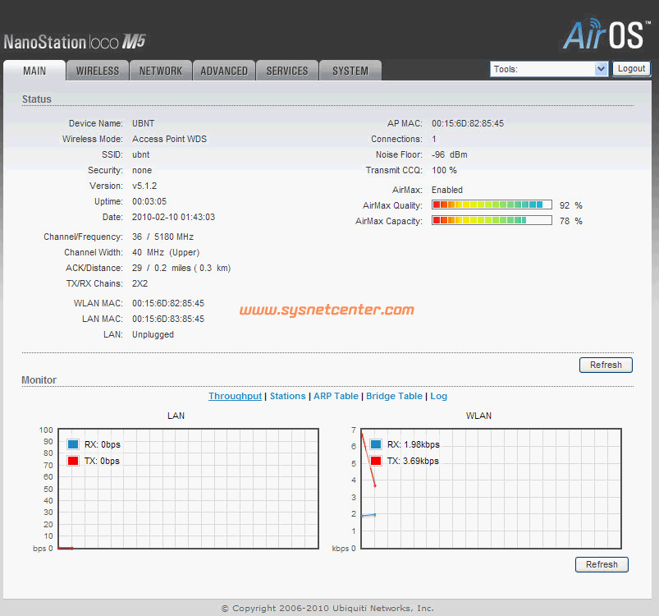
Task: Select the MAIN tab
Action: tap(34, 71)
